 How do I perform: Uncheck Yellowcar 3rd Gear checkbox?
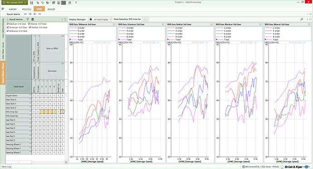[8, 31]
